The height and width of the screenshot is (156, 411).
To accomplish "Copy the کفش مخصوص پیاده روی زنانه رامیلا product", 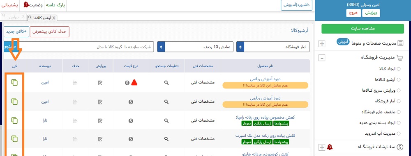I will [x=15, y=120].
